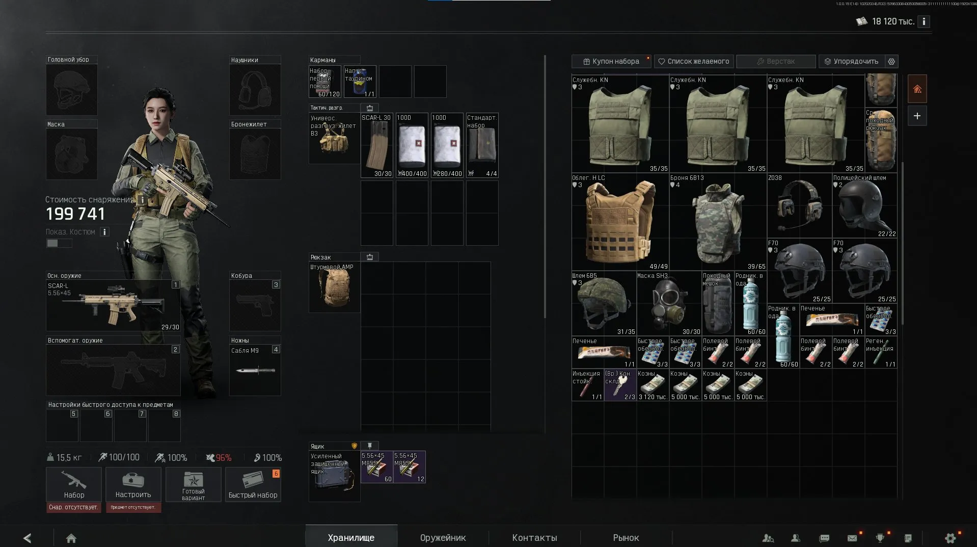Select the Маска SH3 gas mask
The height and width of the screenshot is (547, 977).
tap(669, 303)
